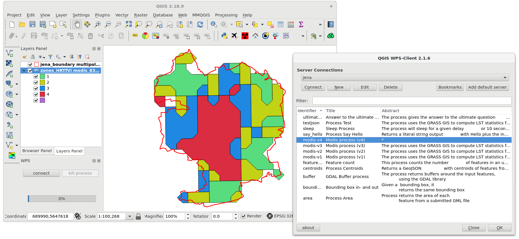This screenshot has height=239, width=519.
Task: Open the MMQGIS menu
Action: tap(201, 15)
